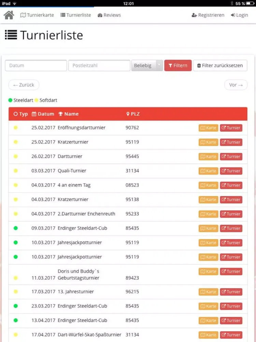
Task: Show Karte for Kratzerturnier 95138
Action: (x=208, y=200)
